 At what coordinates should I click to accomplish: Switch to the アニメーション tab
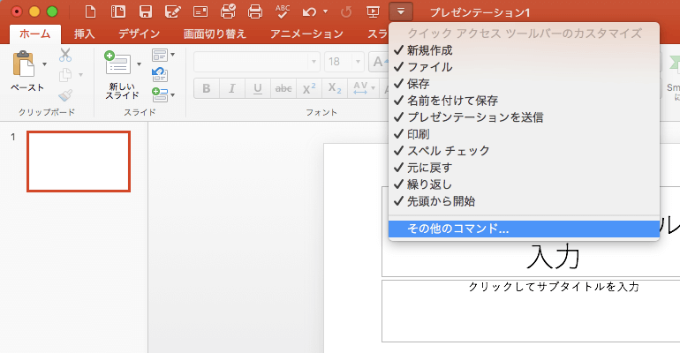[x=307, y=34]
